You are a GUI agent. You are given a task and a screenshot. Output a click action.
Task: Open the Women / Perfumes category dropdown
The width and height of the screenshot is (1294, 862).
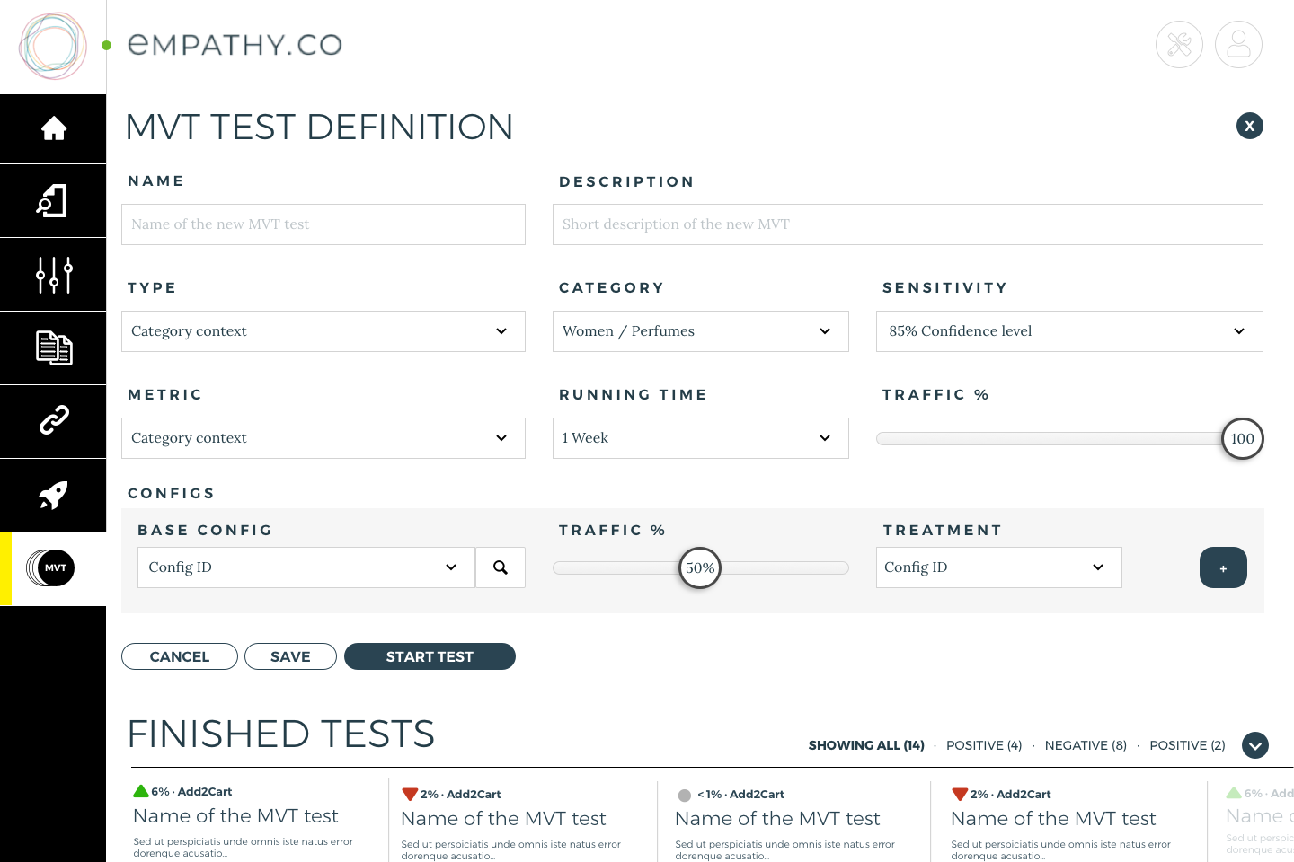coord(700,331)
